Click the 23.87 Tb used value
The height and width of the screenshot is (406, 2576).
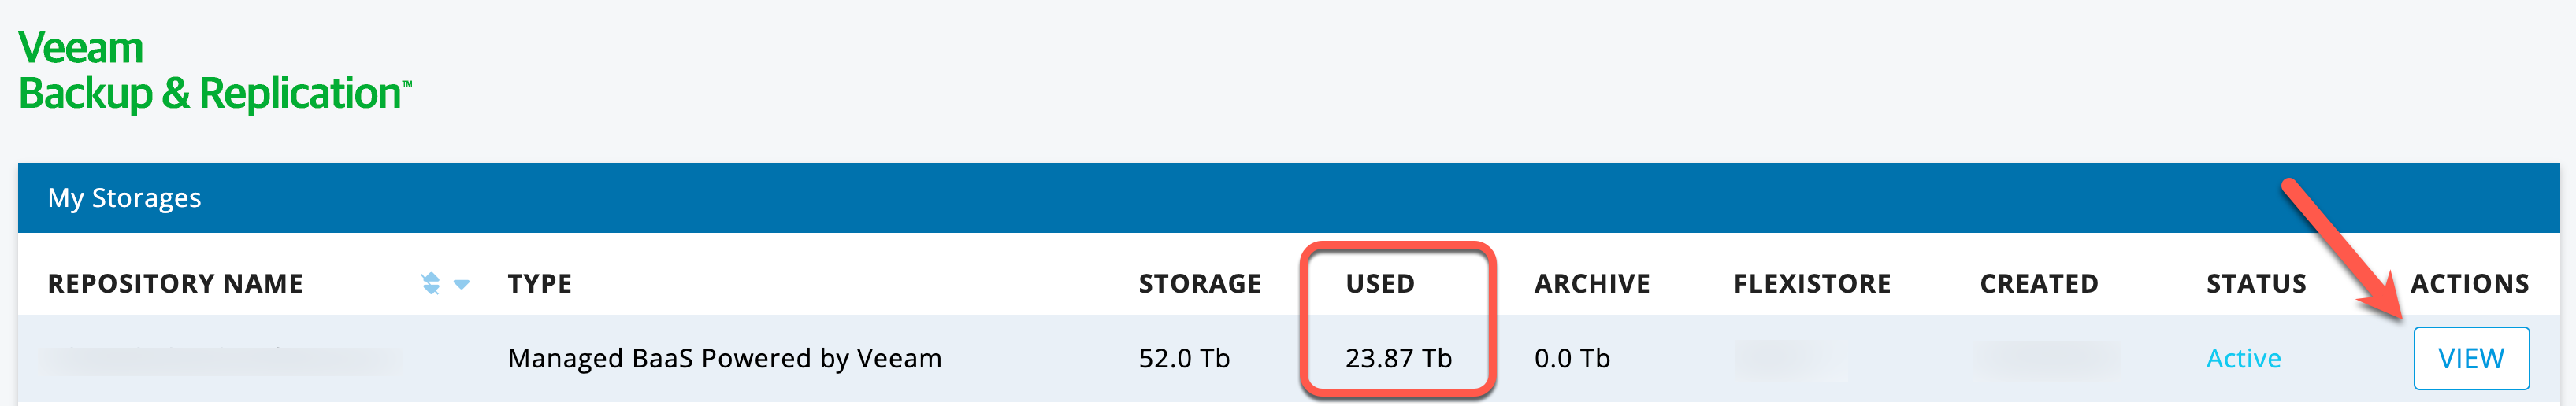(x=1398, y=358)
